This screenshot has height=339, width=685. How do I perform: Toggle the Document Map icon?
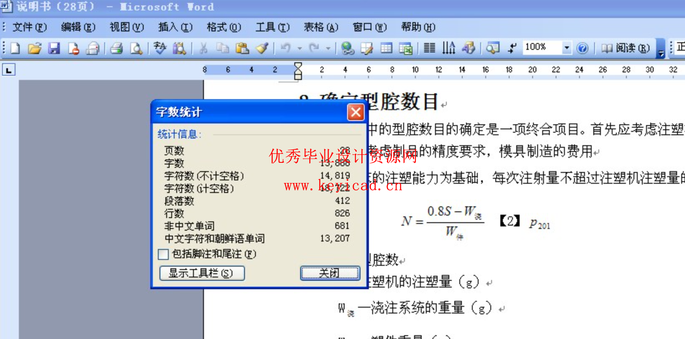click(492, 49)
